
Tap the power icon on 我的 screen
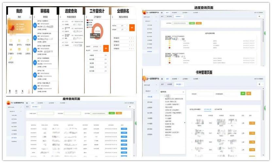[x=30, y=17]
